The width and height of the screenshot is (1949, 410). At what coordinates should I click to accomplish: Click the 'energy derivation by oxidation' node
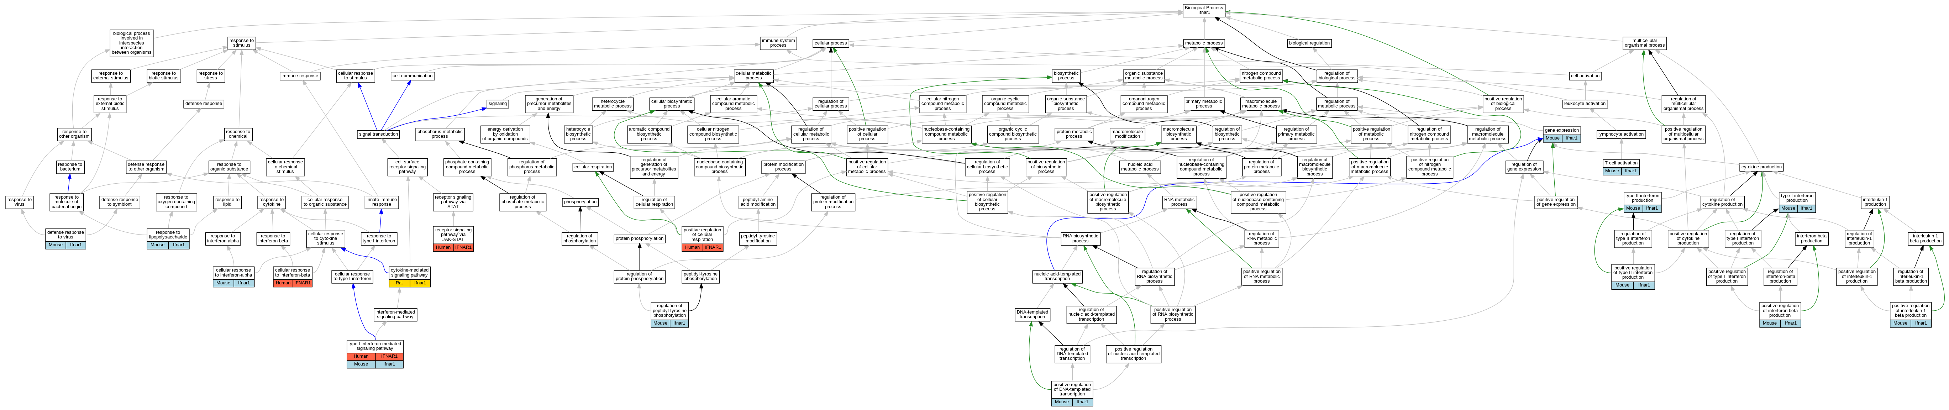[505, 135]
